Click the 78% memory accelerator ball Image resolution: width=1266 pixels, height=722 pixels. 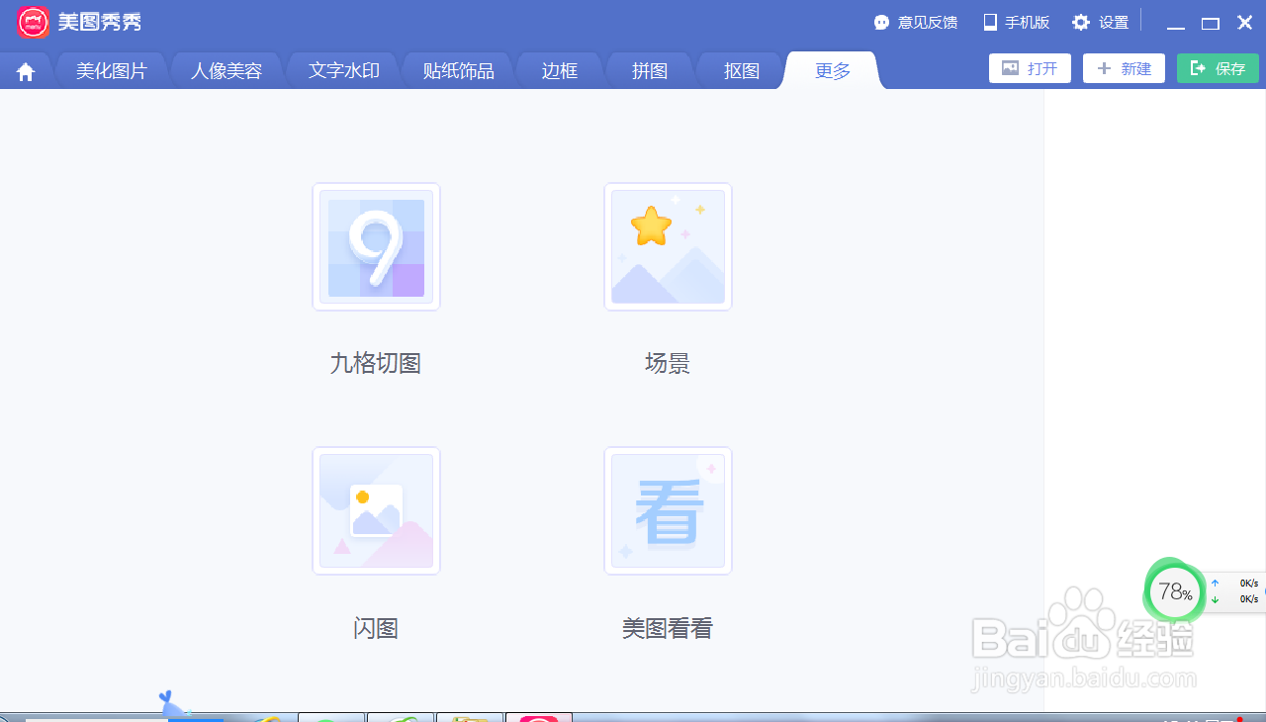1174,592
